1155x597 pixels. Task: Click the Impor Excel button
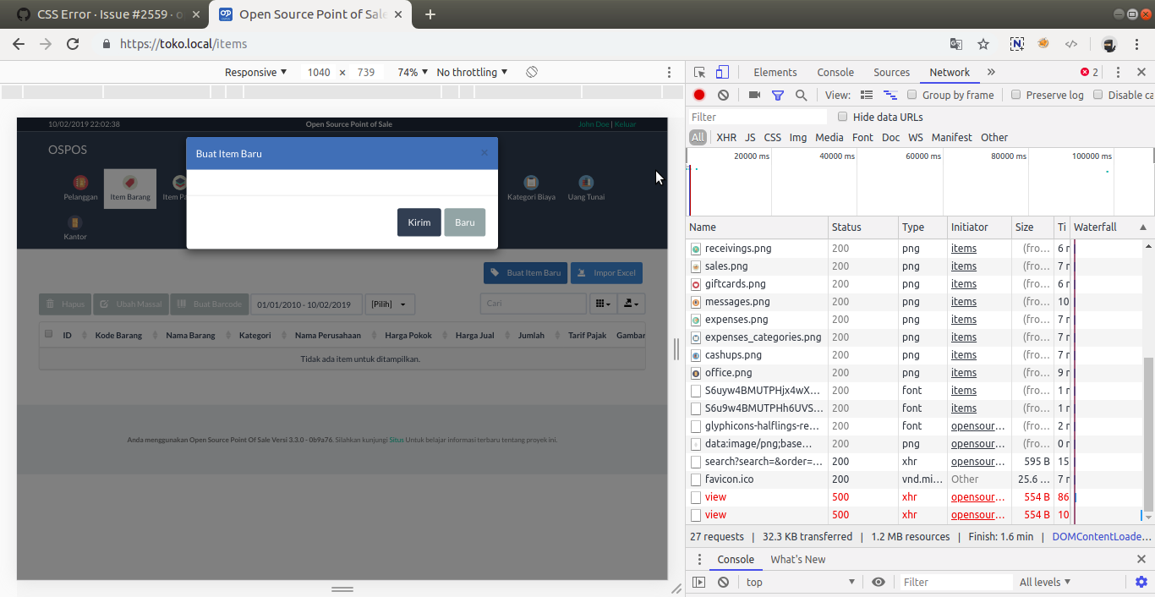pyautogui.click(x=606, y=272)
